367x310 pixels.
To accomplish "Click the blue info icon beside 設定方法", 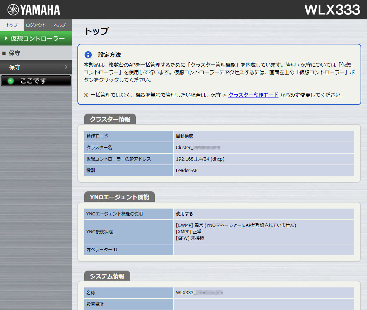I will [x=88, y=55].
